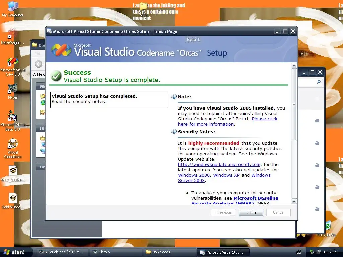Switch to w2a8gb.png taskbar item
The image size is (343, 257).
pos(62,252)
